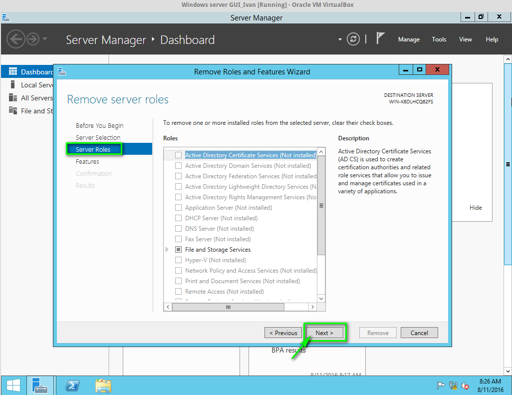Open Server Manager from taskbar

(40, 386)
